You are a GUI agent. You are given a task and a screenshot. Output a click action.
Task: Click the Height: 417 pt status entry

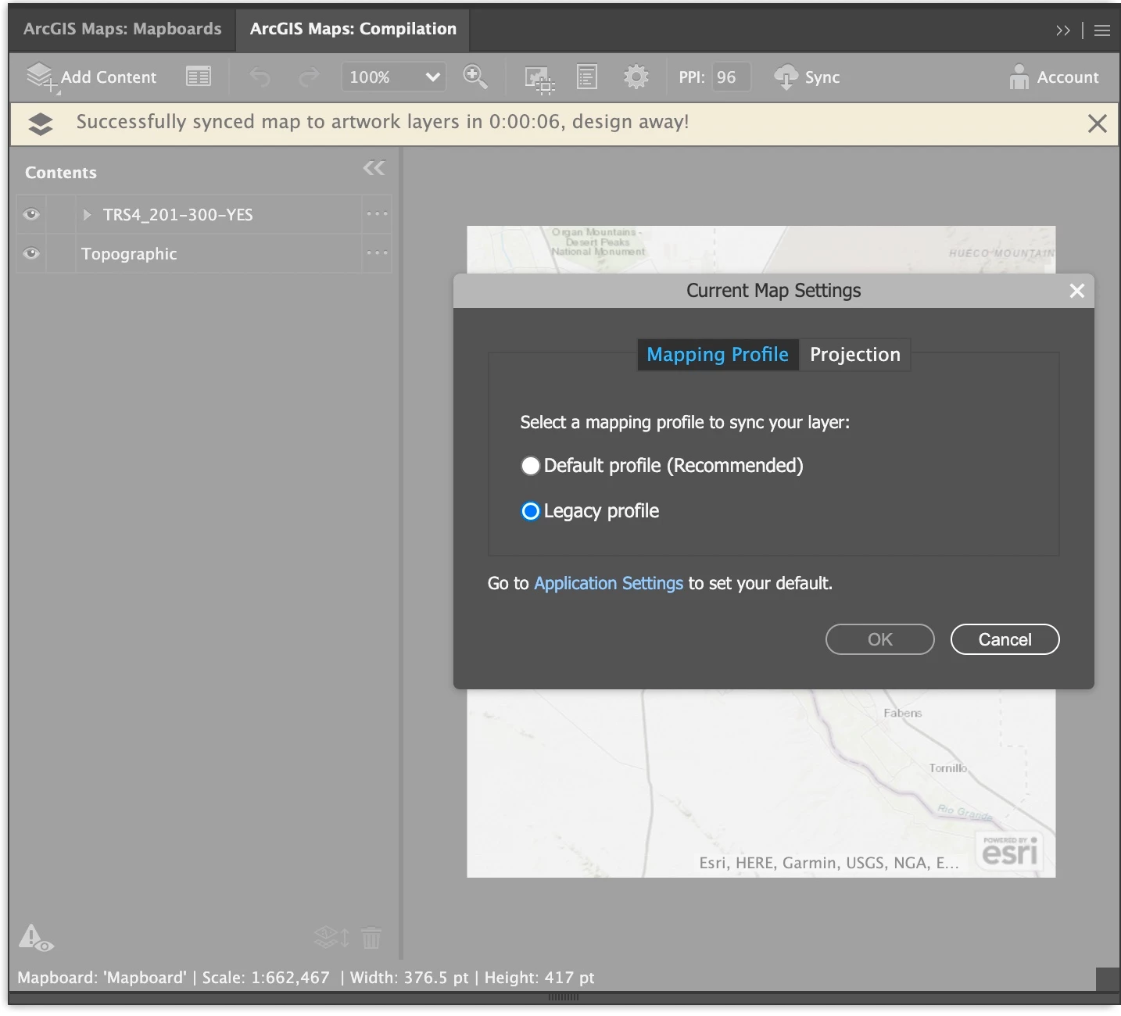pos(539,978)
